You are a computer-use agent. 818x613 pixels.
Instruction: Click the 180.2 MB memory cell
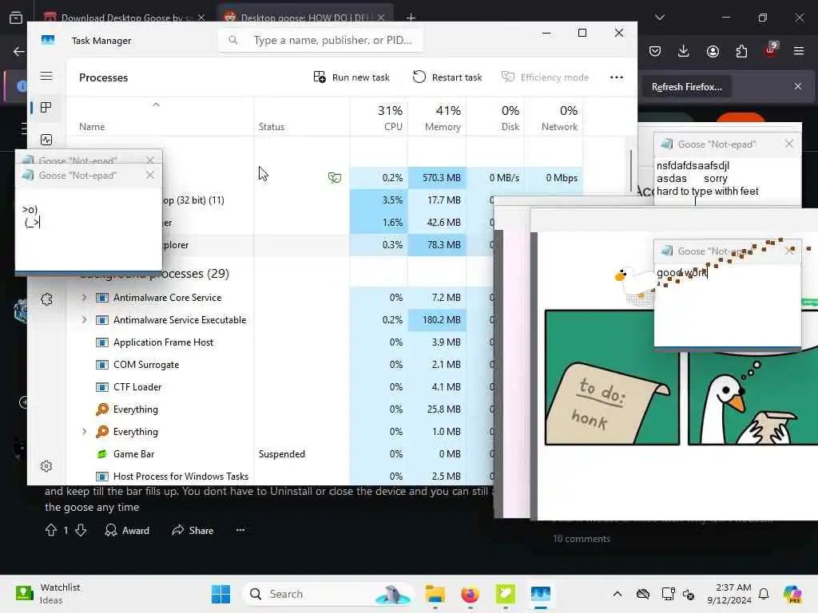[x=437, y=320]
